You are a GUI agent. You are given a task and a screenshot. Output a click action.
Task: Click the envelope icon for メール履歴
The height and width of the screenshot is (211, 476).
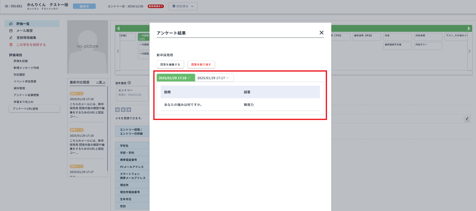(x=11, y=31)
